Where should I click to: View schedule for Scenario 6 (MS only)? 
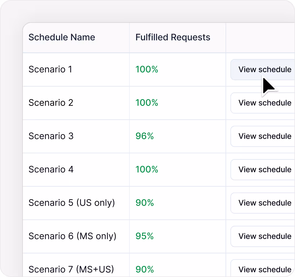coord(264,236)
